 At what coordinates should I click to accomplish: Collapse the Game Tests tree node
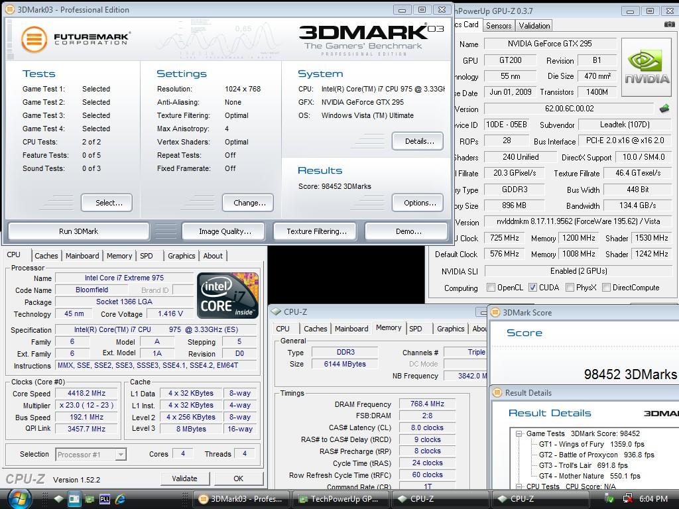tap(519, 433)
